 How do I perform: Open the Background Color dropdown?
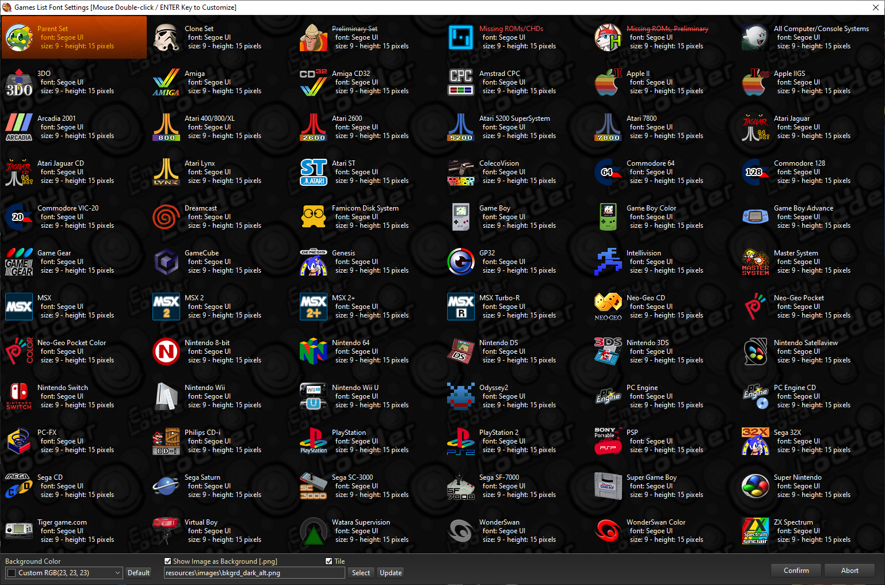pyautogui.click(x=117, y=573)
